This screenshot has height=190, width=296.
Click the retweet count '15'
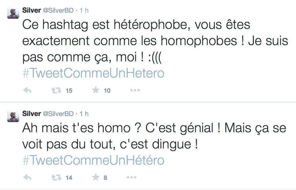point(70,90)
